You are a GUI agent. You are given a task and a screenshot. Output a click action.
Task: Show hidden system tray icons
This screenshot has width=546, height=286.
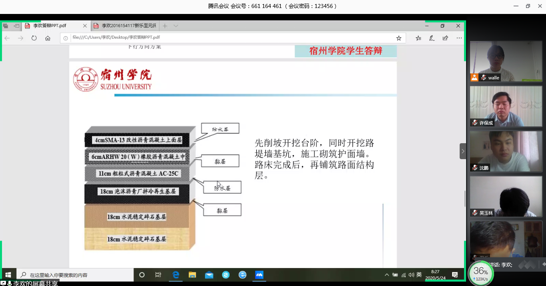coord(387,275)
